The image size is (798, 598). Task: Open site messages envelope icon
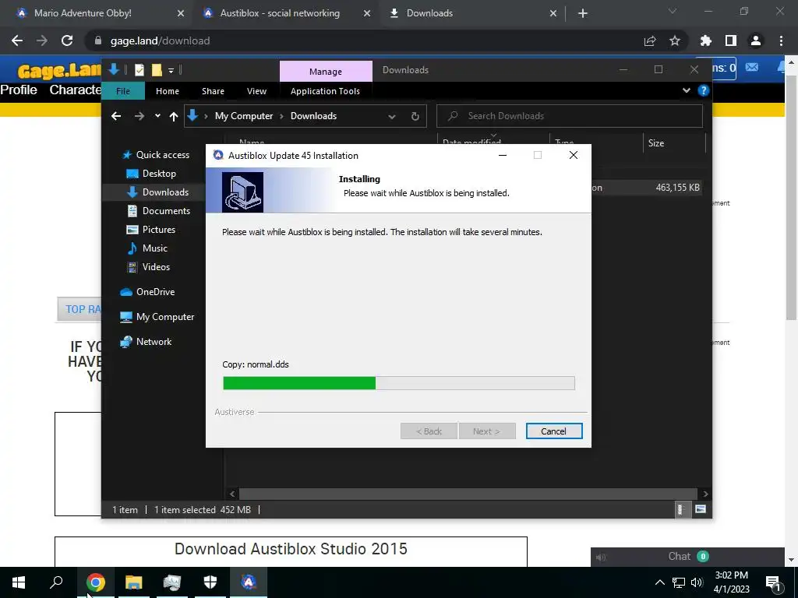coord(752,67)
